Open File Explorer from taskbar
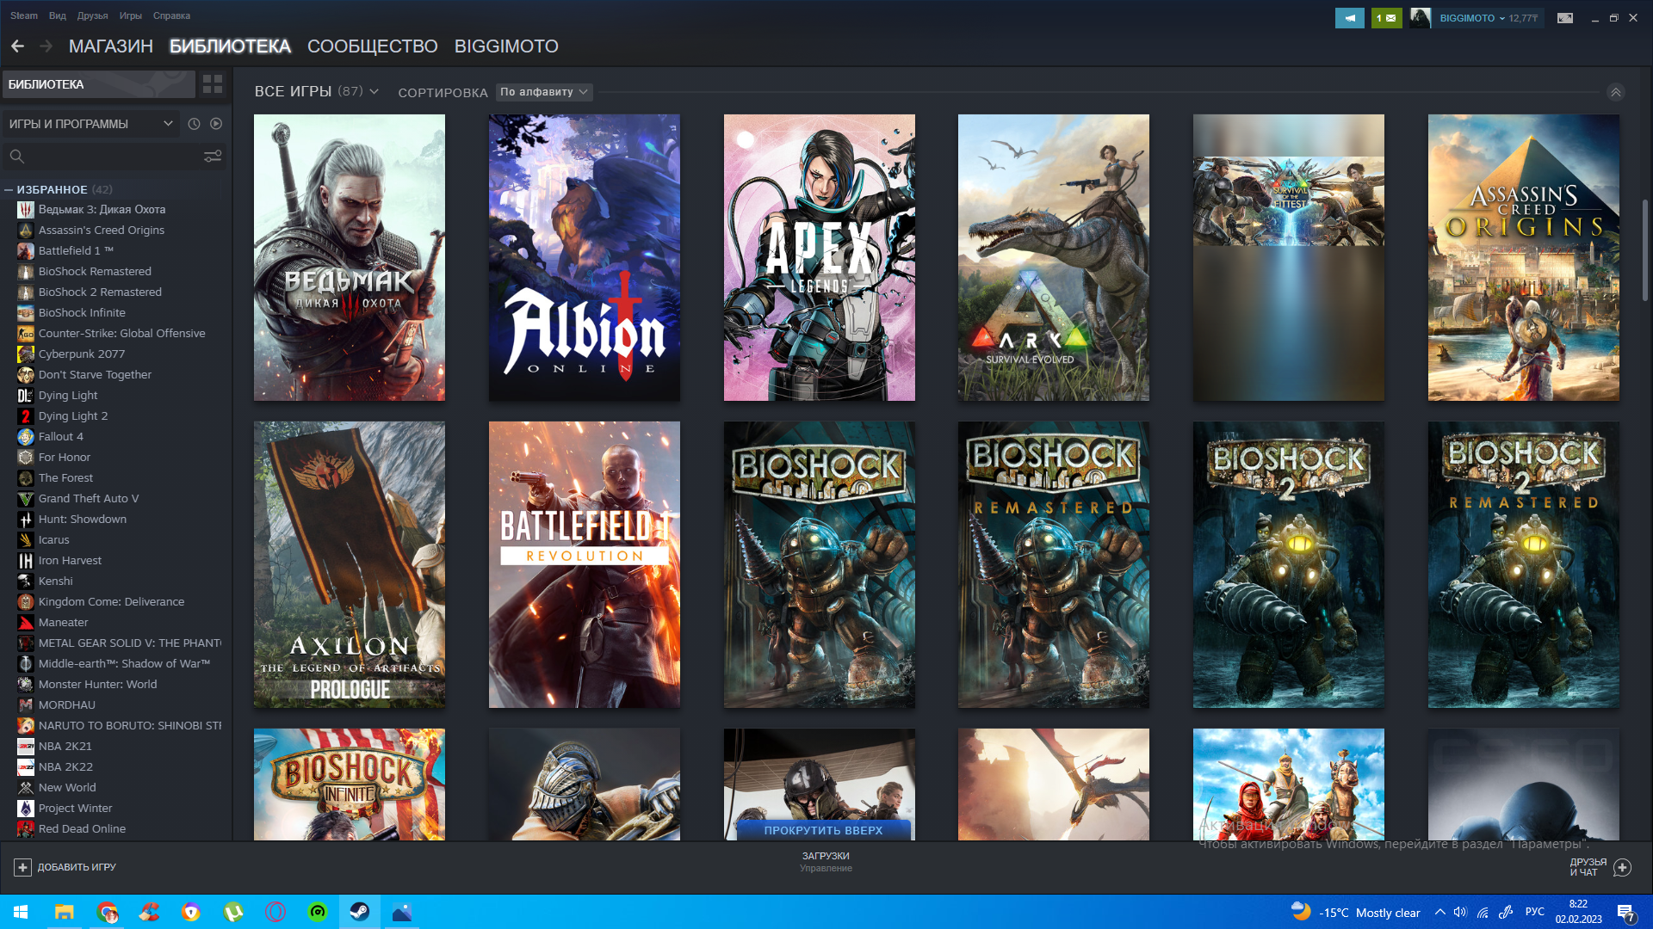Image resolution: width=1653 pixels, height=929 pixels. click(65, 912)
